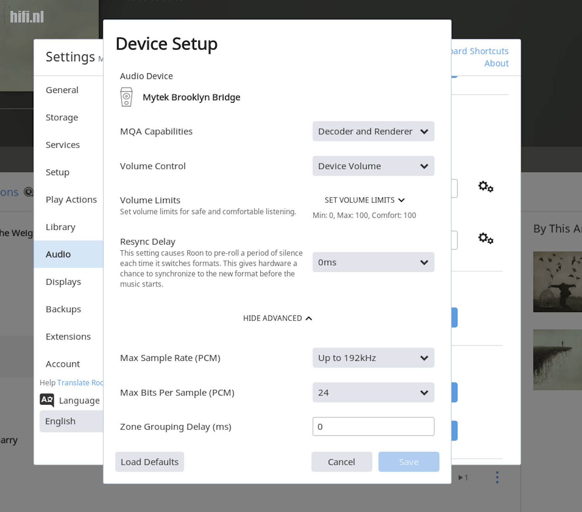Open the Play Actions settings tab
Screen dimensions: 582x512
pyautogui.click(x=69, y=200)
